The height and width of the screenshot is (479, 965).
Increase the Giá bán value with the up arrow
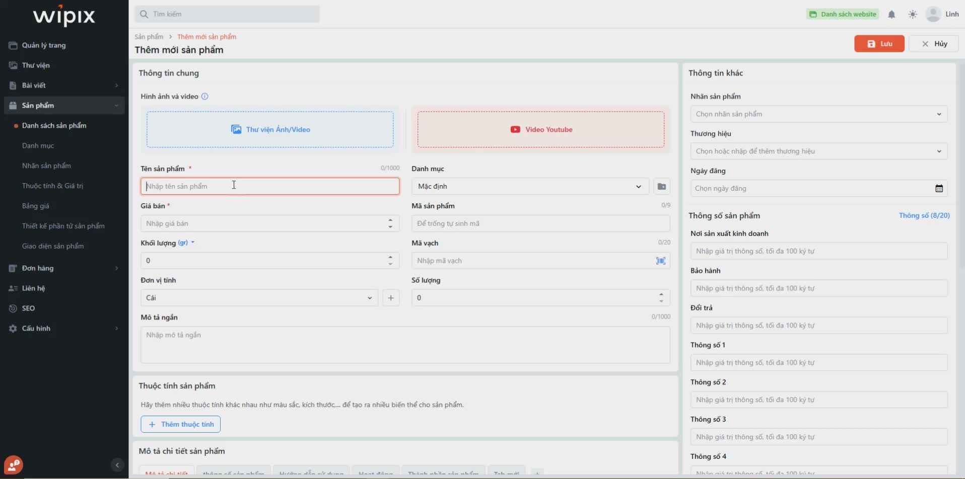click(x=390, y=220)
